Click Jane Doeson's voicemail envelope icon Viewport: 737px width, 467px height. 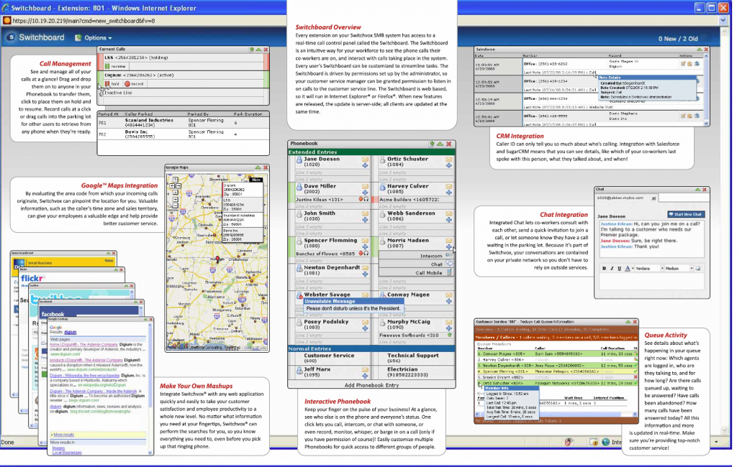[x=365, y=159]
